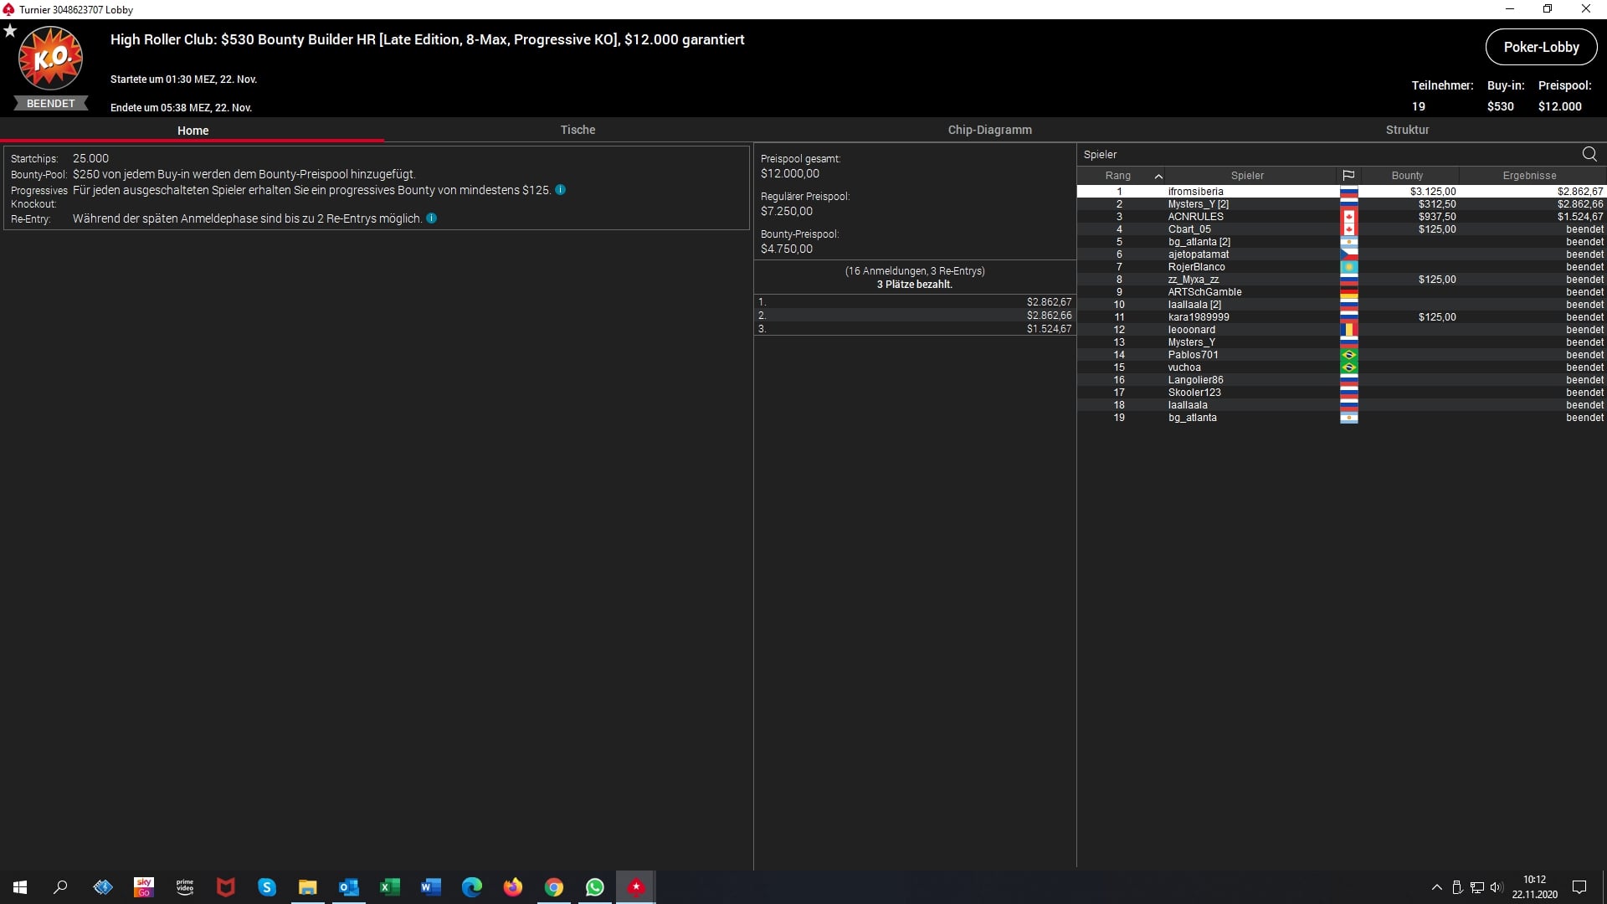Open the Struktur tab
The height and width of the screenshot is (904, 1607).
1407,130
